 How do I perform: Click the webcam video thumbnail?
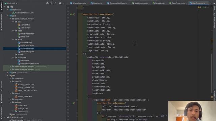pos(192,111)
